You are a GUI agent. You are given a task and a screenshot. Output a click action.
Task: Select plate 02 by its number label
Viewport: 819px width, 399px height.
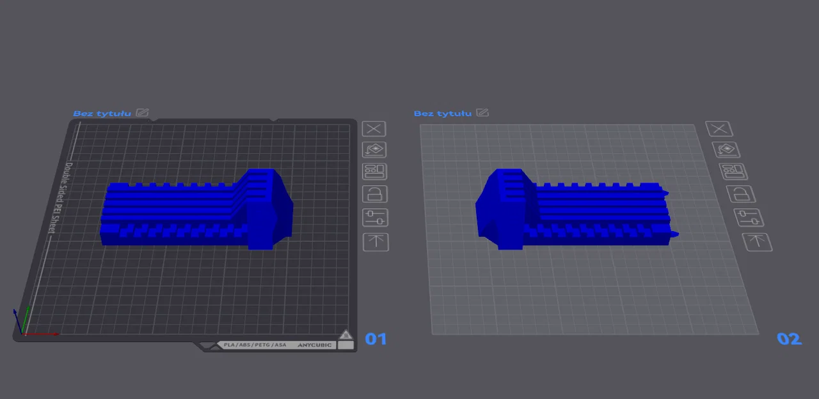[x=788, y=339]
